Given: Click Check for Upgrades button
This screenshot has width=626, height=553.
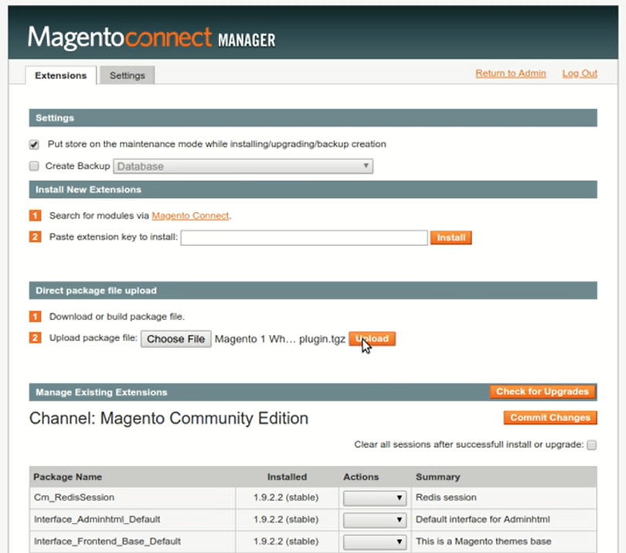Looking at the screenshot, I should [x=543, y=391].
